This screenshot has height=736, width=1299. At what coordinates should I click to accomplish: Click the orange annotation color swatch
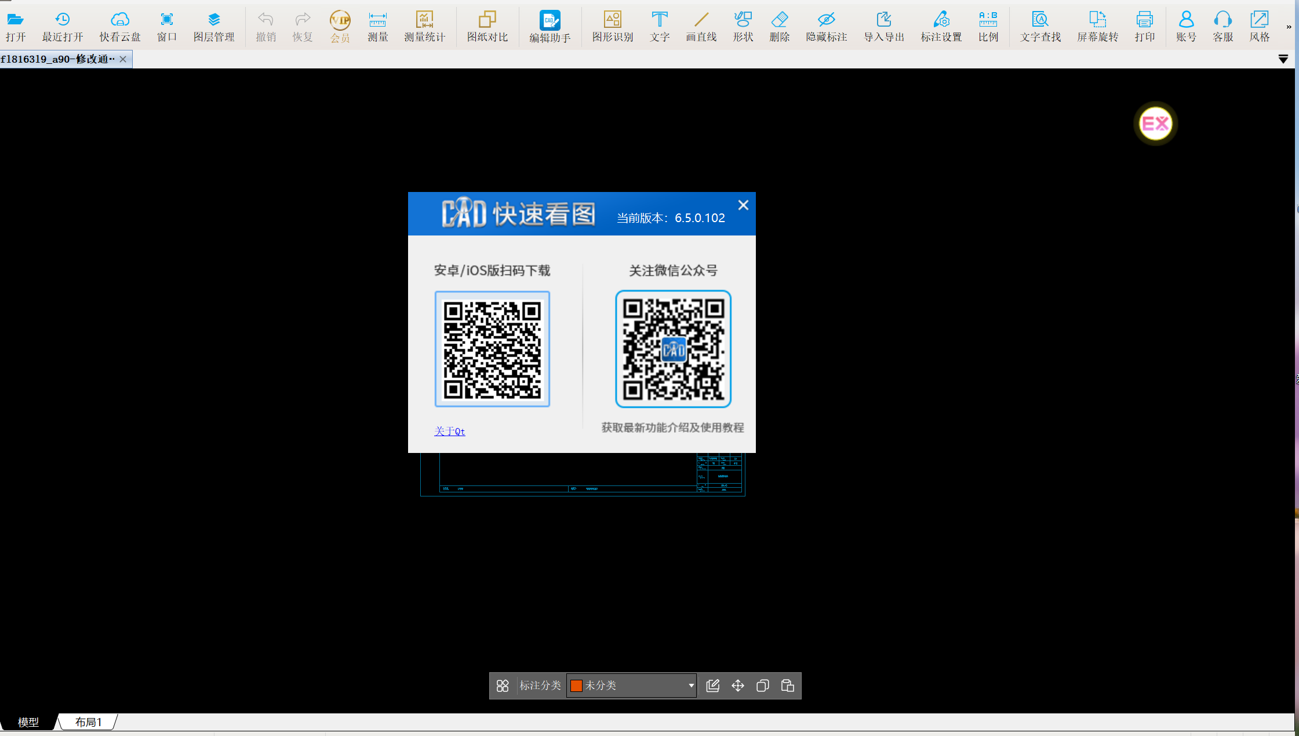pos(576,686)
